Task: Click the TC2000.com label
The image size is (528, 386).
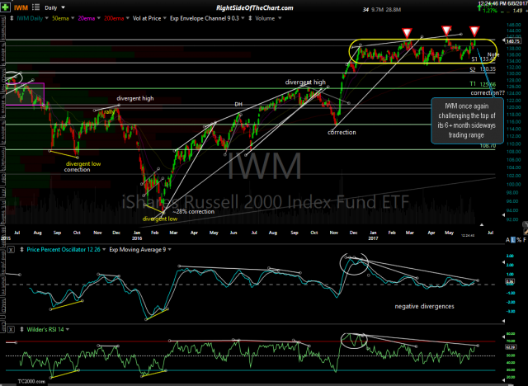Action: 31,381
